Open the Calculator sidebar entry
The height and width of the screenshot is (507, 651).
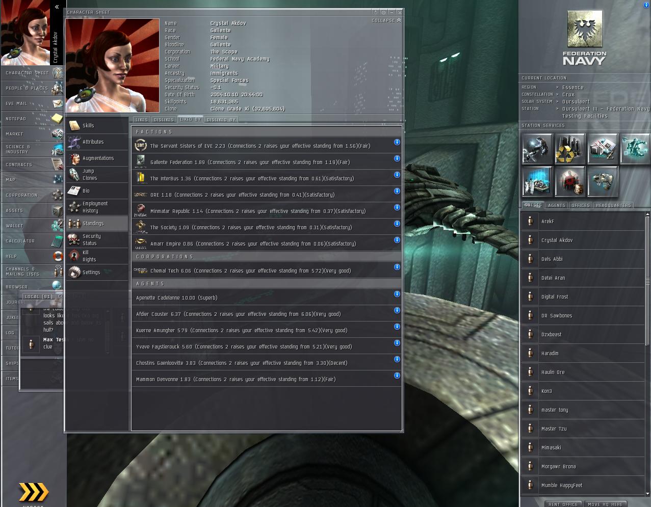(32, 241)
